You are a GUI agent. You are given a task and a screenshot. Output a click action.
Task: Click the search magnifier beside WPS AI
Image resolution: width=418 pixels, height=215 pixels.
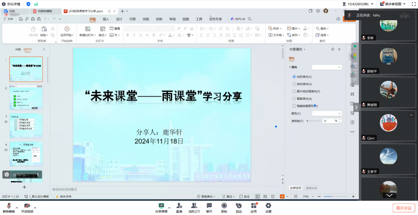pos(250,19)
